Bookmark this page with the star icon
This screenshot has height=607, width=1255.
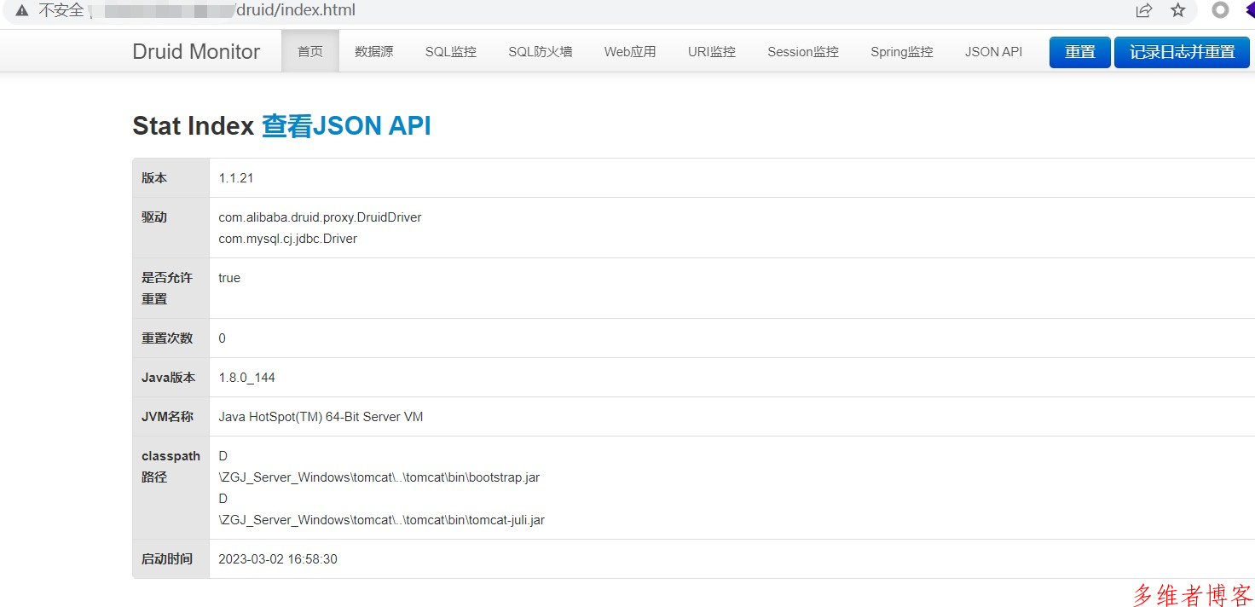tap(1177, 10)
